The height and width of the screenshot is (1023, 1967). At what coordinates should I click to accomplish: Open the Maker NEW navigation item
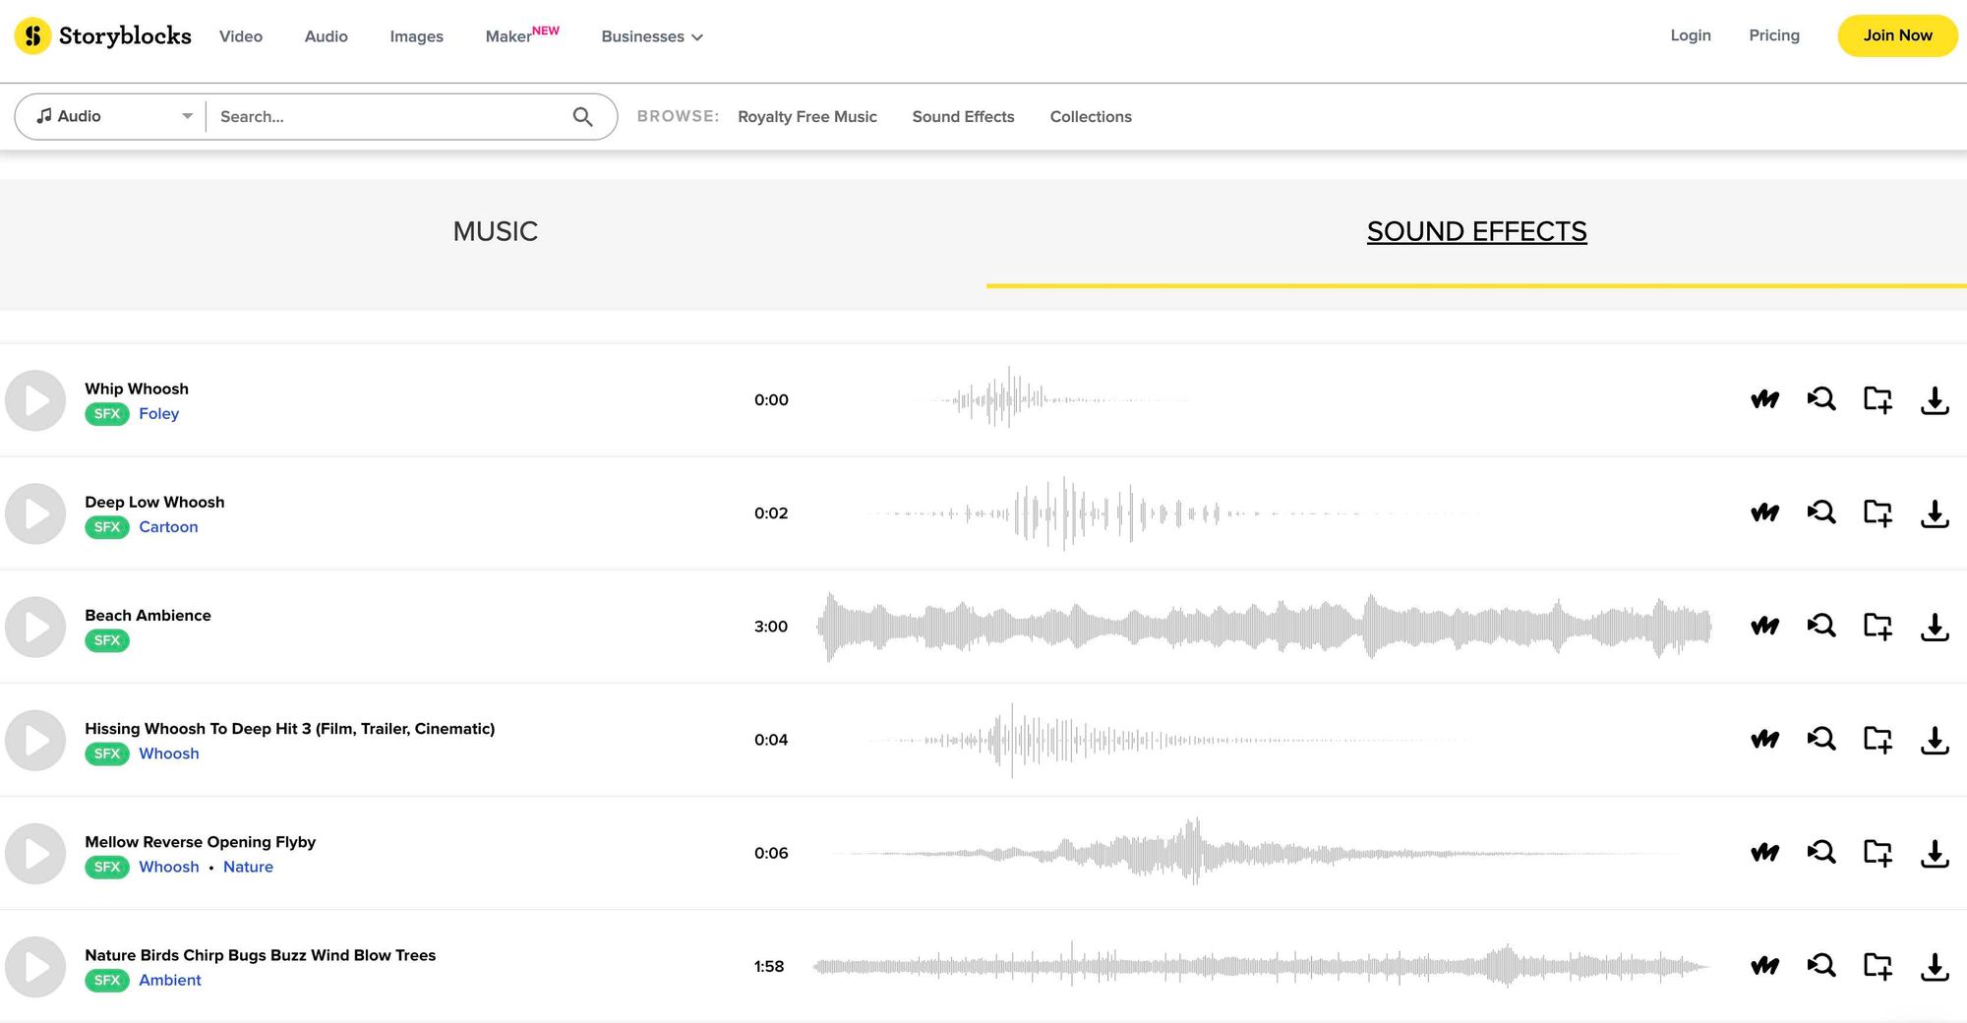(x=522, y=35)
